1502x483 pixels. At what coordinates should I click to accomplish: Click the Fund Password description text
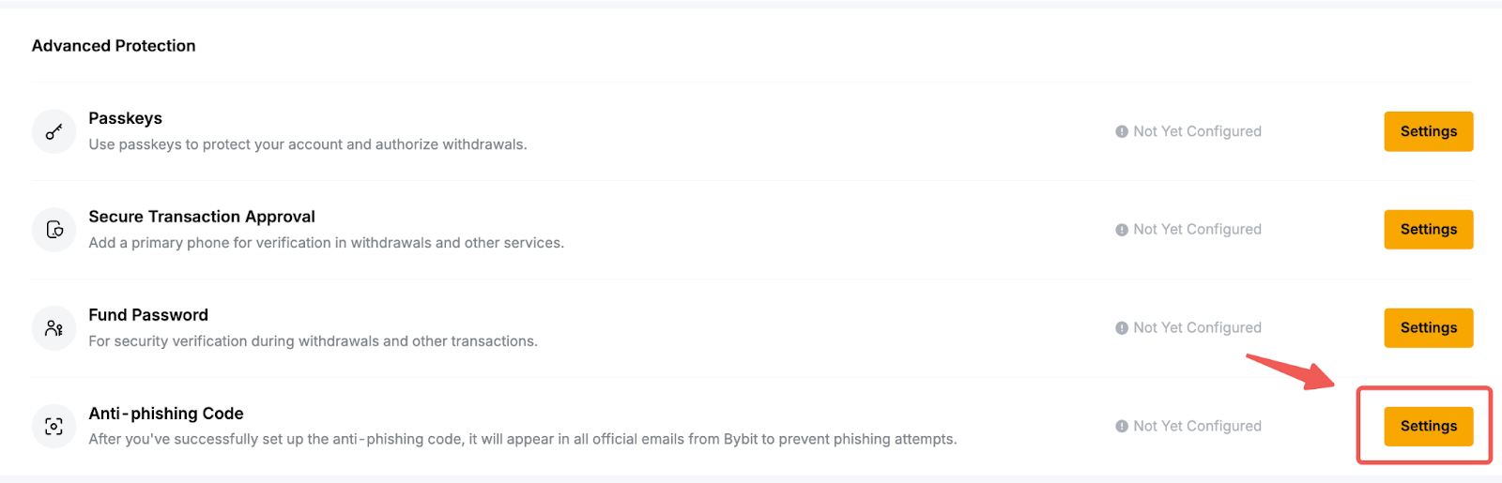(x=313, y=341)
